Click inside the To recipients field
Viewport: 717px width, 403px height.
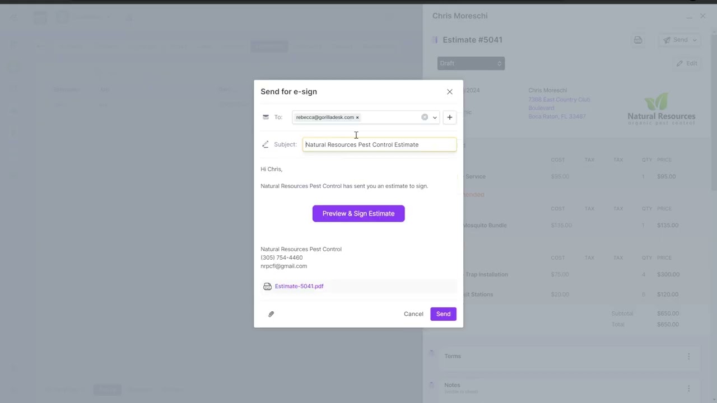pos(365,117)
